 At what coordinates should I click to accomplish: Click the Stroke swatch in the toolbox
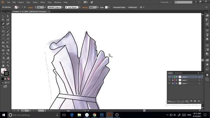coord(6,73)
